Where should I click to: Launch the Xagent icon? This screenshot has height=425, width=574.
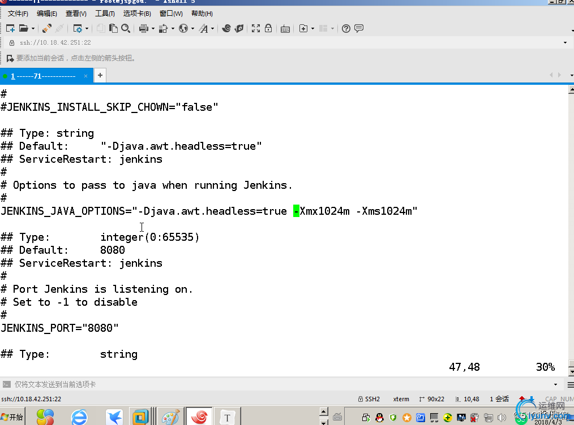coord(239,28)
